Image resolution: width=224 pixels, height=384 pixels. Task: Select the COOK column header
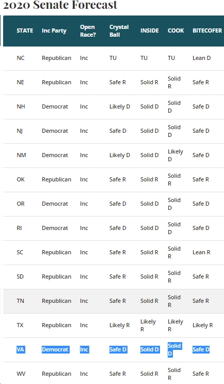click(175, 30)
